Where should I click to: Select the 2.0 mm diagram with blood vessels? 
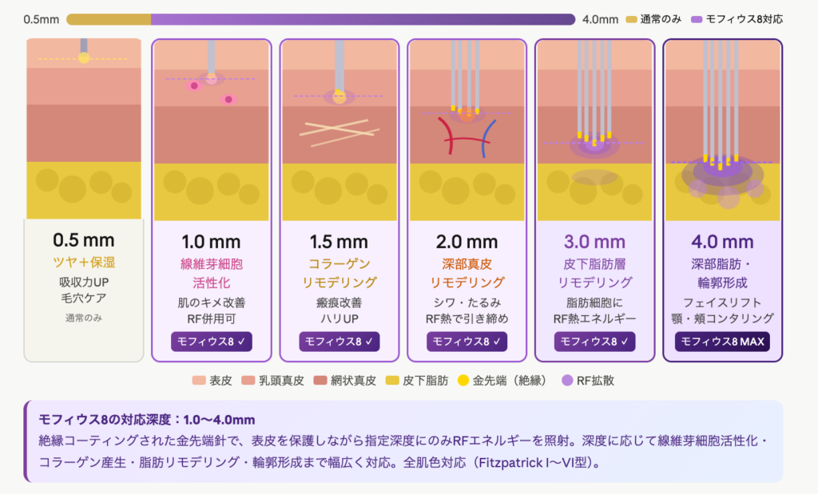click(467, 129)
